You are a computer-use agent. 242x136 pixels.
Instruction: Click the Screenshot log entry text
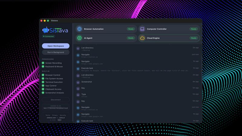click(87, 82)
